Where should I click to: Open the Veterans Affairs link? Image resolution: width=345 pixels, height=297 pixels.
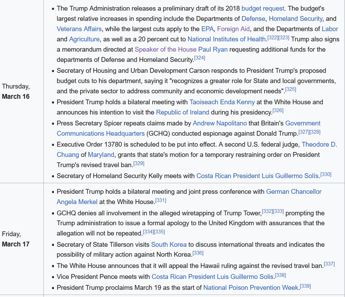(x=79, y=29)
